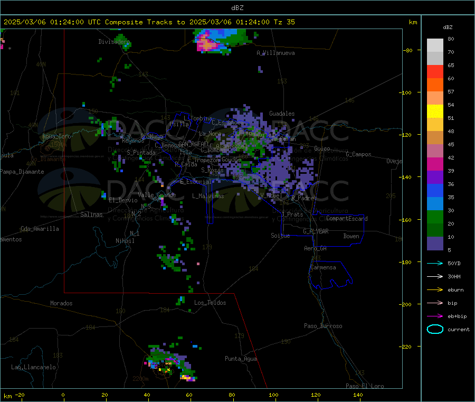Viewport: 475px width, 402px height.
Task: Click the 'L_Malvinas' place label
Action: 208,196
